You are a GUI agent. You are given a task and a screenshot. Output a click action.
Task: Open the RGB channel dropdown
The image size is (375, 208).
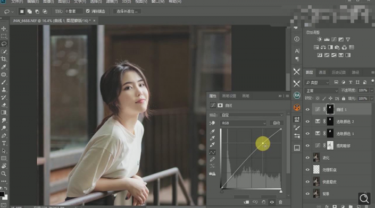click(x=243, y=123)
